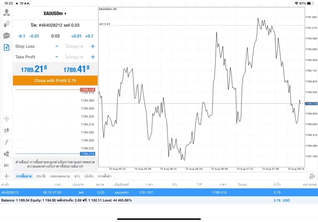Increase Stop Loss with plus button

point(92,46)
